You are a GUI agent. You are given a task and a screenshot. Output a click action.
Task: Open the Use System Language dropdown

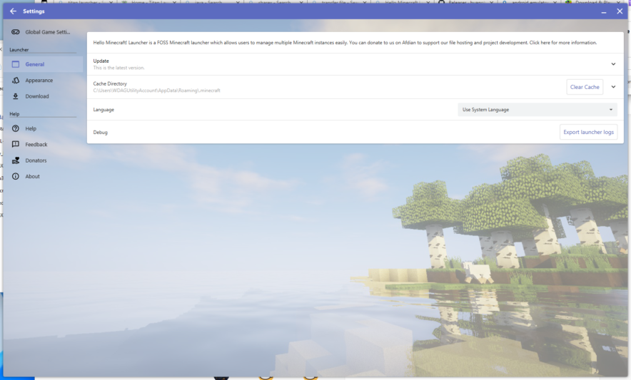[x=537, y=110]
